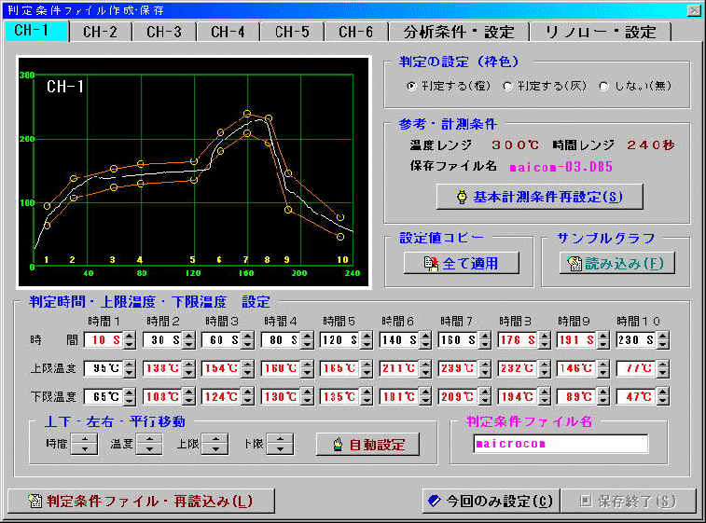Click 判定条件ファイル・再読込み(L) button
706x523 pixels.
[141, 501]
